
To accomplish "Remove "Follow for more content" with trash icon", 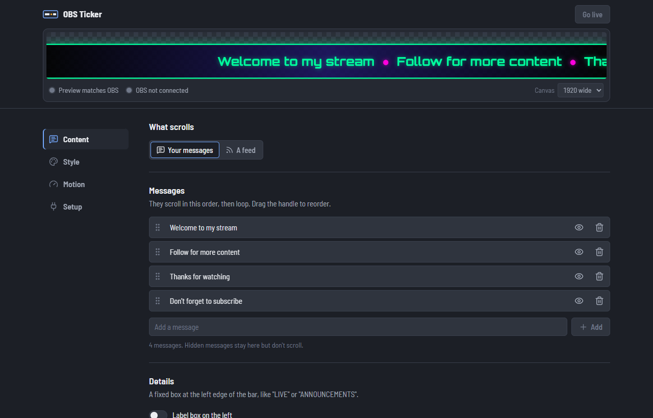I will 599,252.
